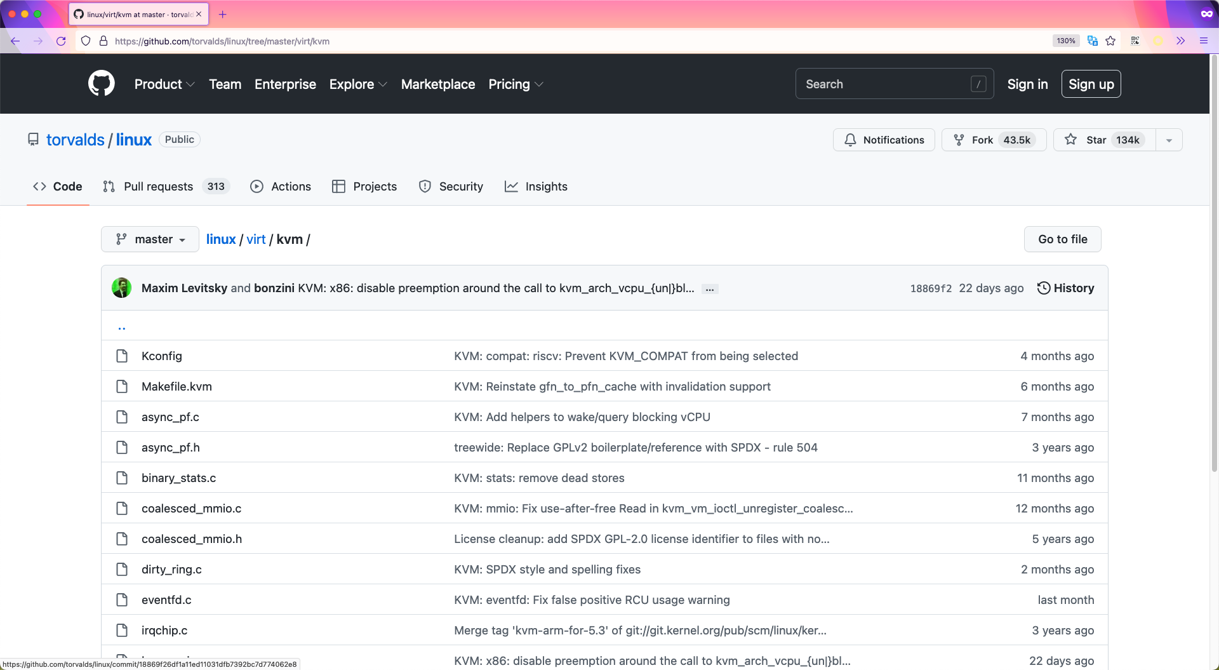Screen dimensions: 1219x670
Task: Open the dirty_ring.c file
Action: [x=171, y=570]
